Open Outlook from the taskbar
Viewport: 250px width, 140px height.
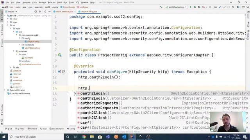tap(124, 136)
